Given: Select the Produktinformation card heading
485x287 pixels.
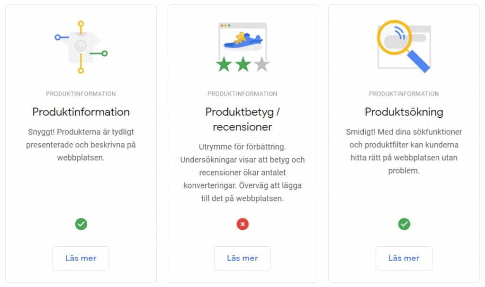Looking at the screenshot, I should tap(81, 112).
